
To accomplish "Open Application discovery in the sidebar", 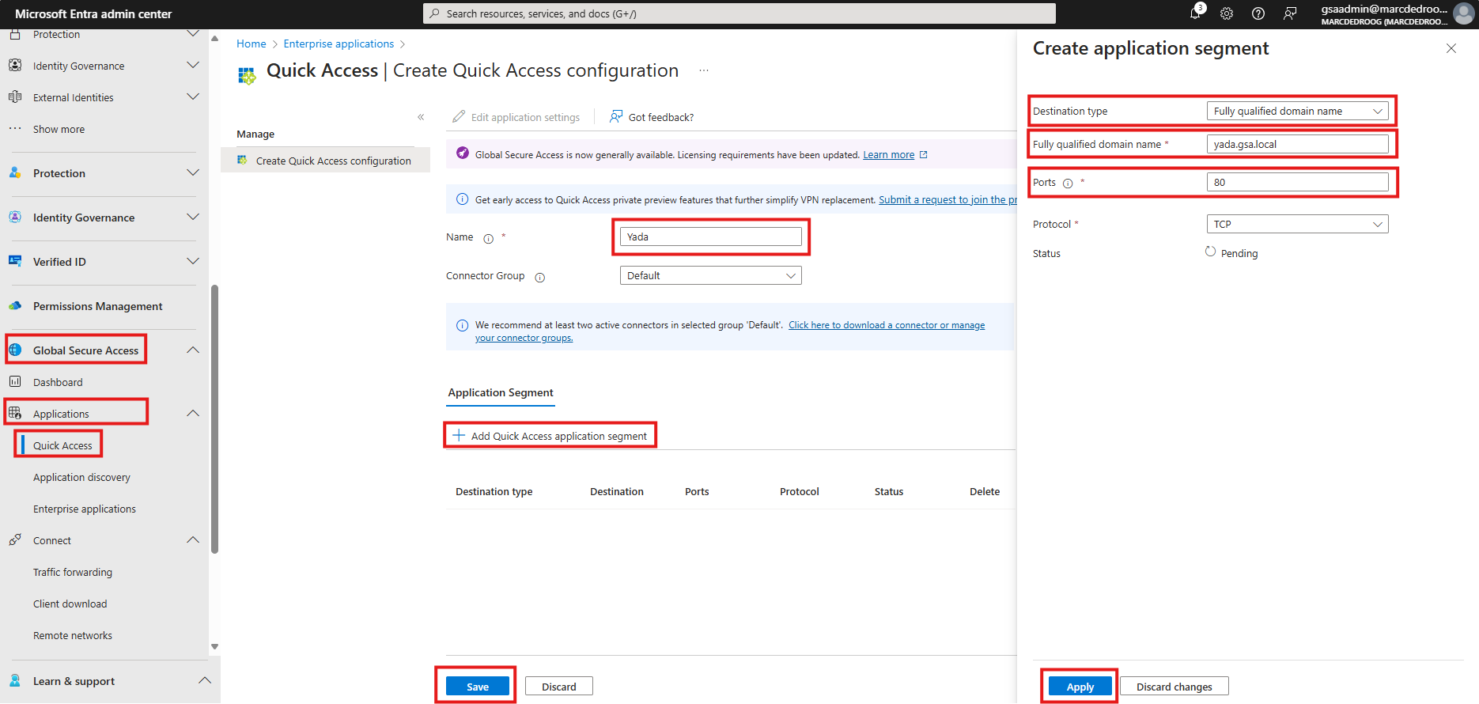I will (x=81, y=477).
